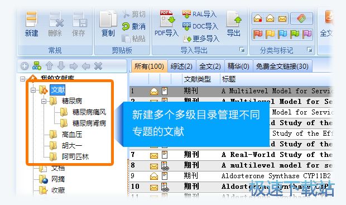
Task: Click the 删除 (Delete) ribbon icon
Action: point(55,24)
